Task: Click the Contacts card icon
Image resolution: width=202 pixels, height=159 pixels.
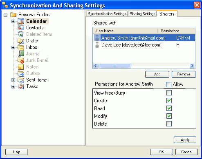Action: pyautogui.click(x=21, y=28)
